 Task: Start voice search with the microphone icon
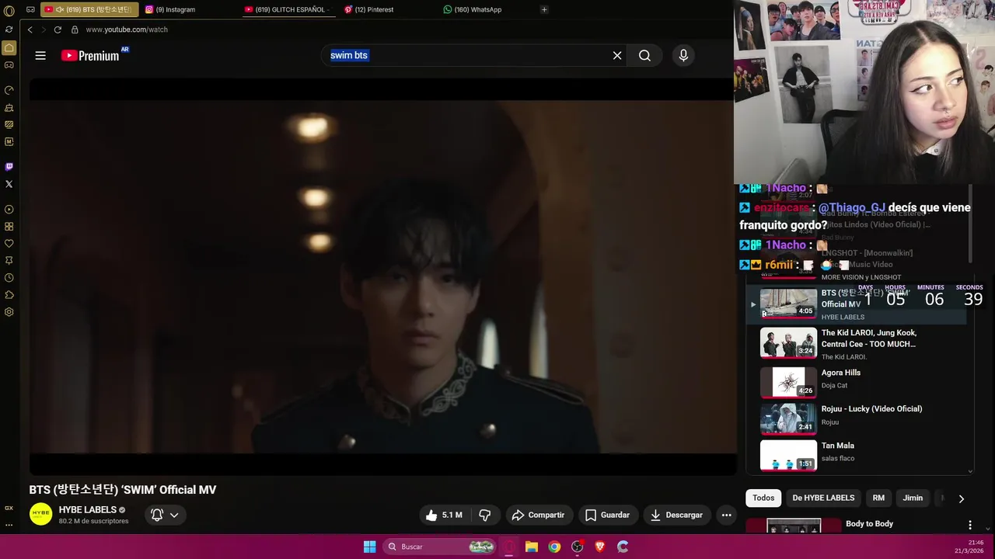point(683,55)
